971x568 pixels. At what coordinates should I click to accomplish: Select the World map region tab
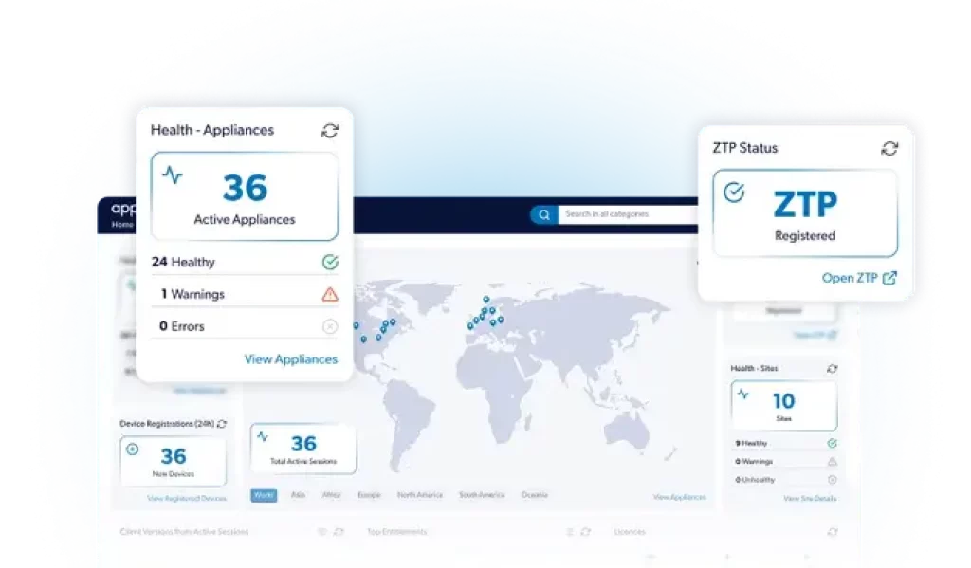coord(264,495)
